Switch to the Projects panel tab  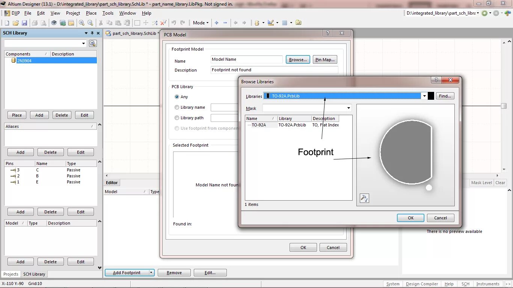(11, 274)
